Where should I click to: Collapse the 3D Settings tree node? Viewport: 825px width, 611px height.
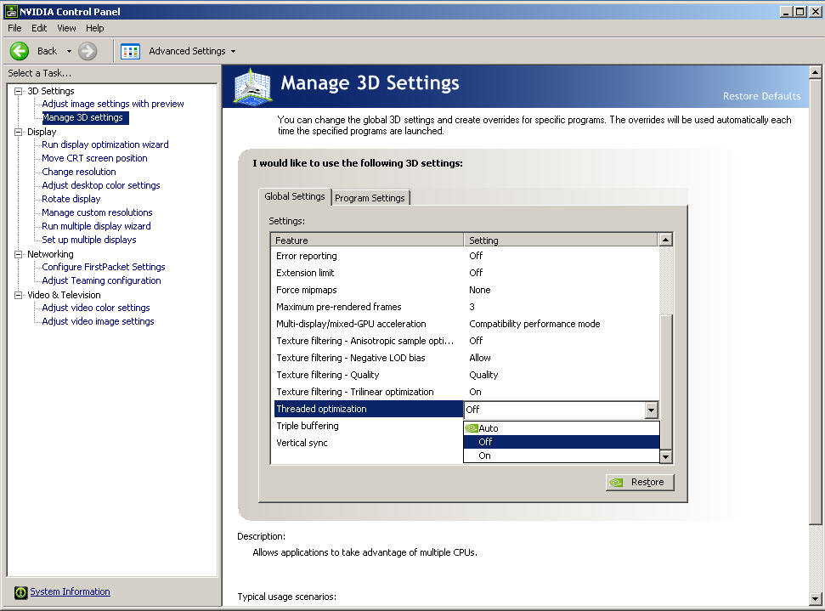[19, 91]
